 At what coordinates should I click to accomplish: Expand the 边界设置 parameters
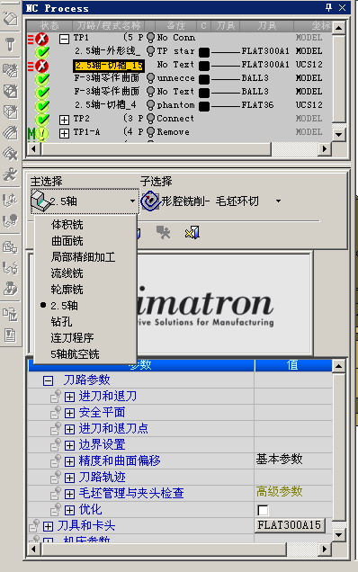coord(69,445)
